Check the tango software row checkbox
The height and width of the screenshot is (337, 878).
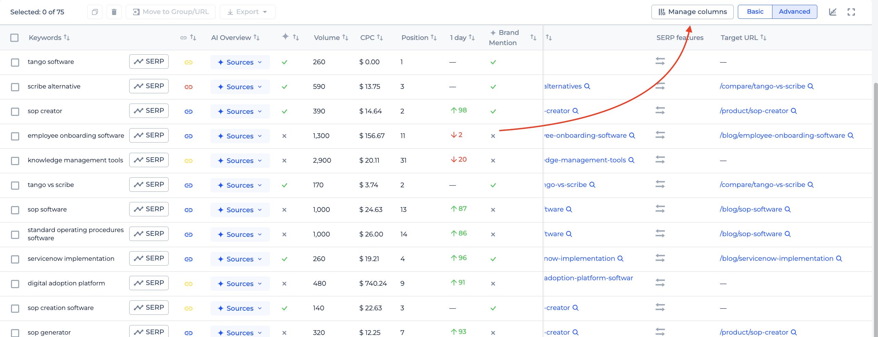(15, 63)
